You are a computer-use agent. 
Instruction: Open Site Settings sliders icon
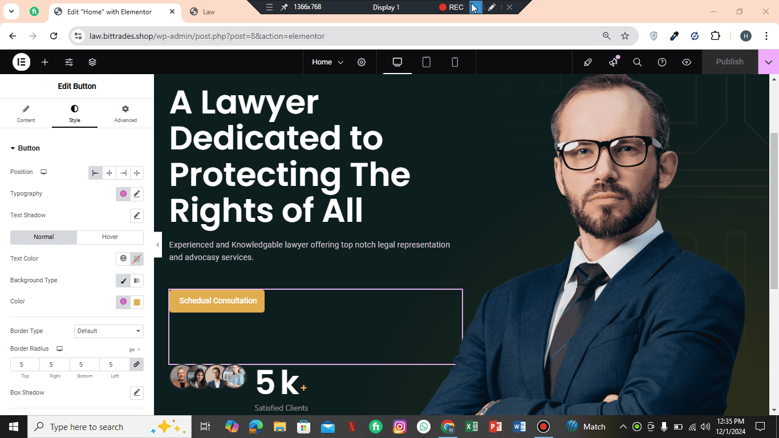[x=69, y=62]
